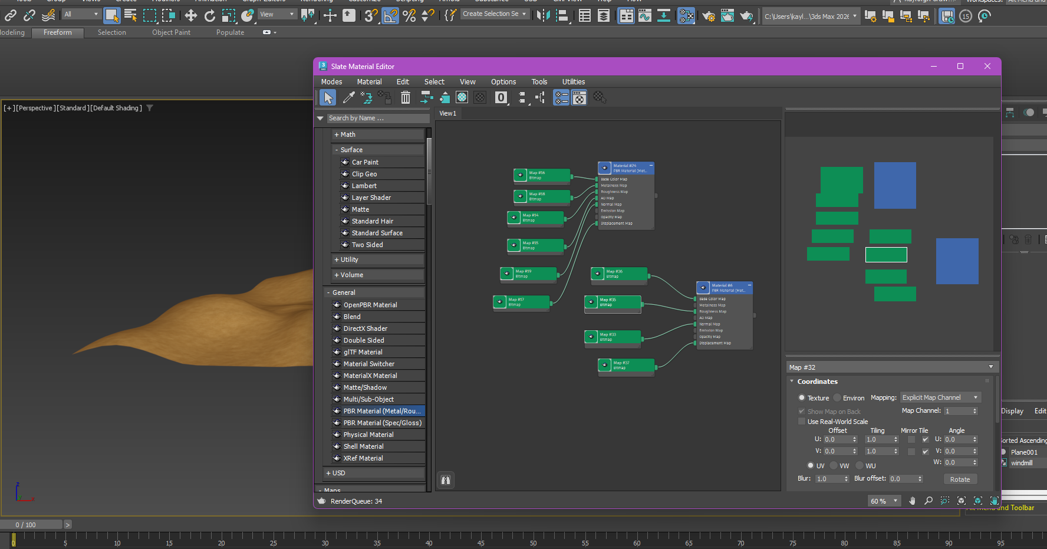Click the Assign Material to Selection icon
Image resolution: width=1047 pixels, height=549 pixels.
386,97
